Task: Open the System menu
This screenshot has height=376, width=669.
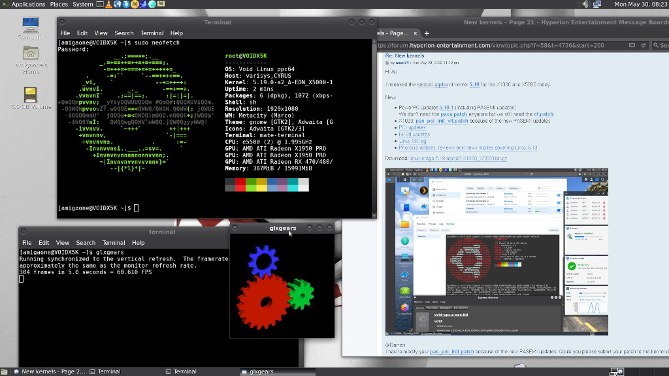Action: (x=82, y=5)
